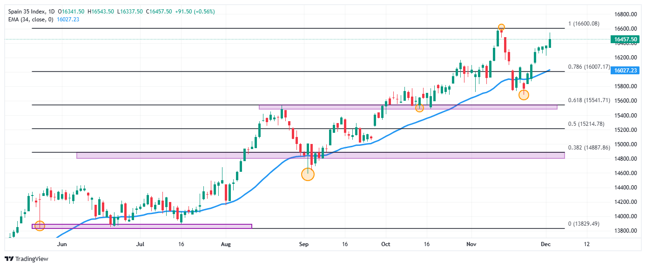Click the Sep label on the time axis
Screen dimensions: 646x267
tap(304, 244)
